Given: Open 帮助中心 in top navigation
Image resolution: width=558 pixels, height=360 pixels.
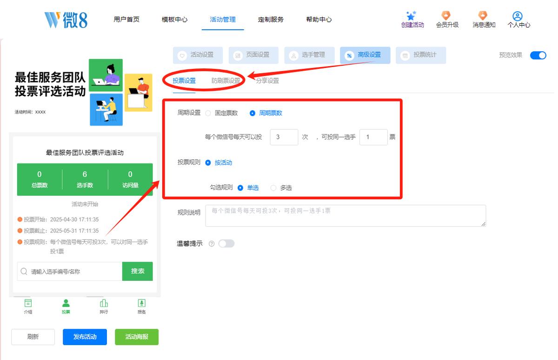Looking at the screenshot, I should pyautogui.click(x=319, y=20).
